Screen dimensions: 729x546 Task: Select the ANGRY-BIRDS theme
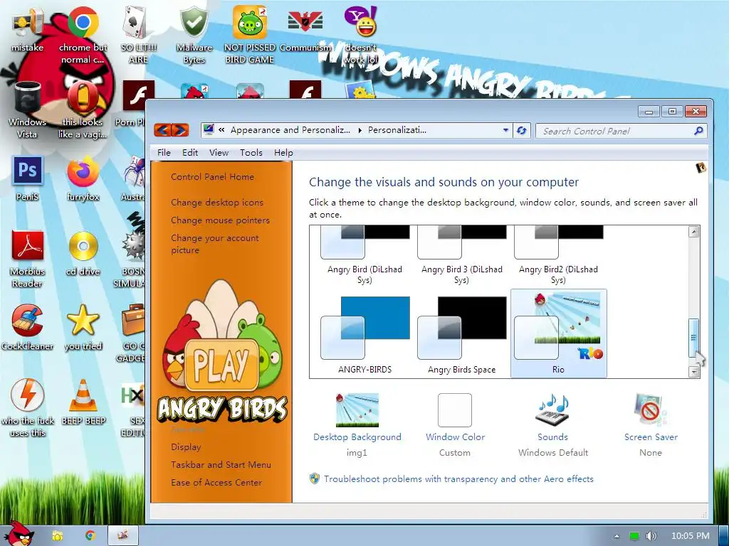(x=364, y=334)
